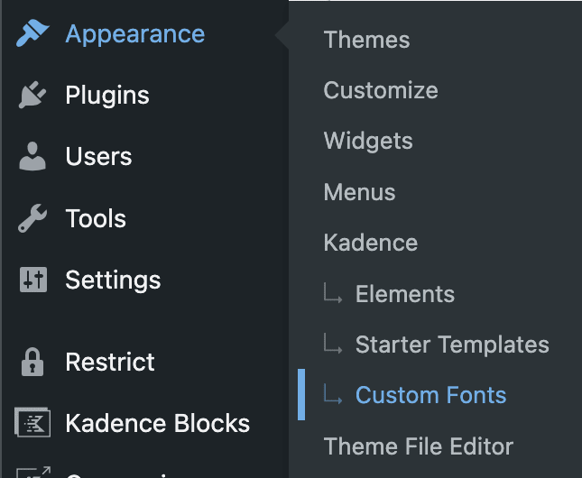Go to the Users admin menu
Viewport: 582px width, 478px height.
point(98,156)
